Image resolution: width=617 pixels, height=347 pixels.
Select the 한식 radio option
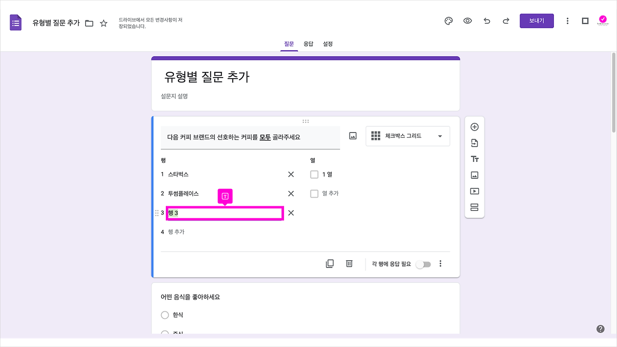pos(164,315)
